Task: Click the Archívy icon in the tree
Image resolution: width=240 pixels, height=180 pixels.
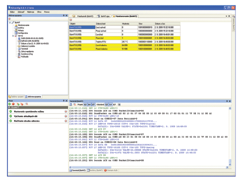Action: pos(16,27)
